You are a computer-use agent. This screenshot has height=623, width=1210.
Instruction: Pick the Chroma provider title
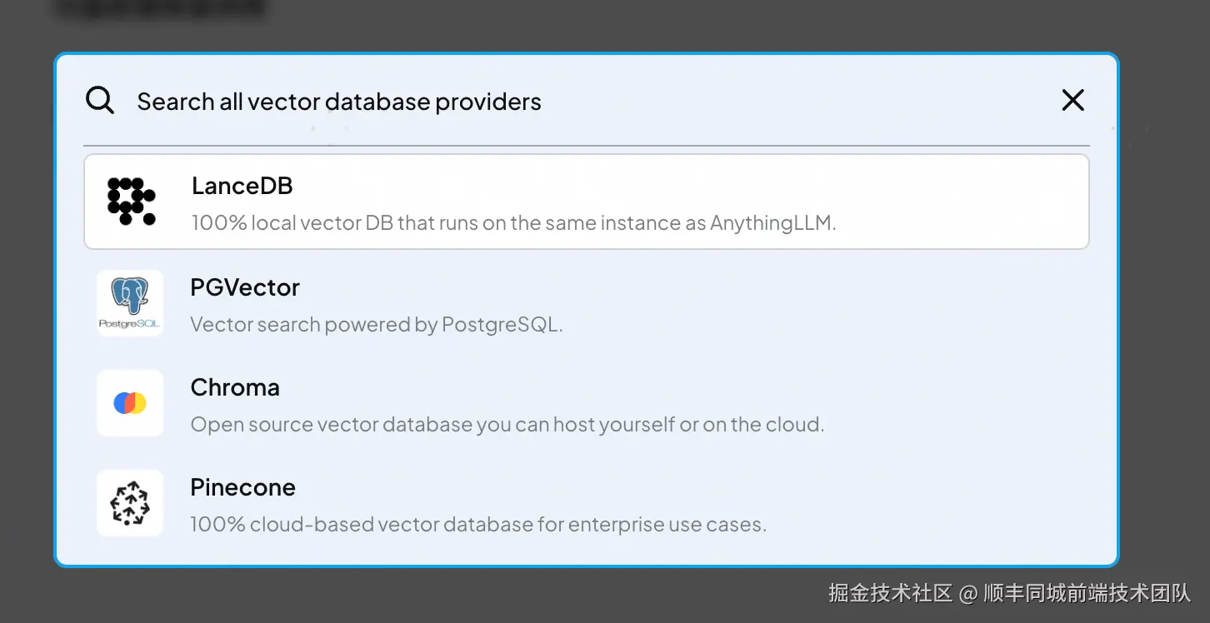pos(235,387)
